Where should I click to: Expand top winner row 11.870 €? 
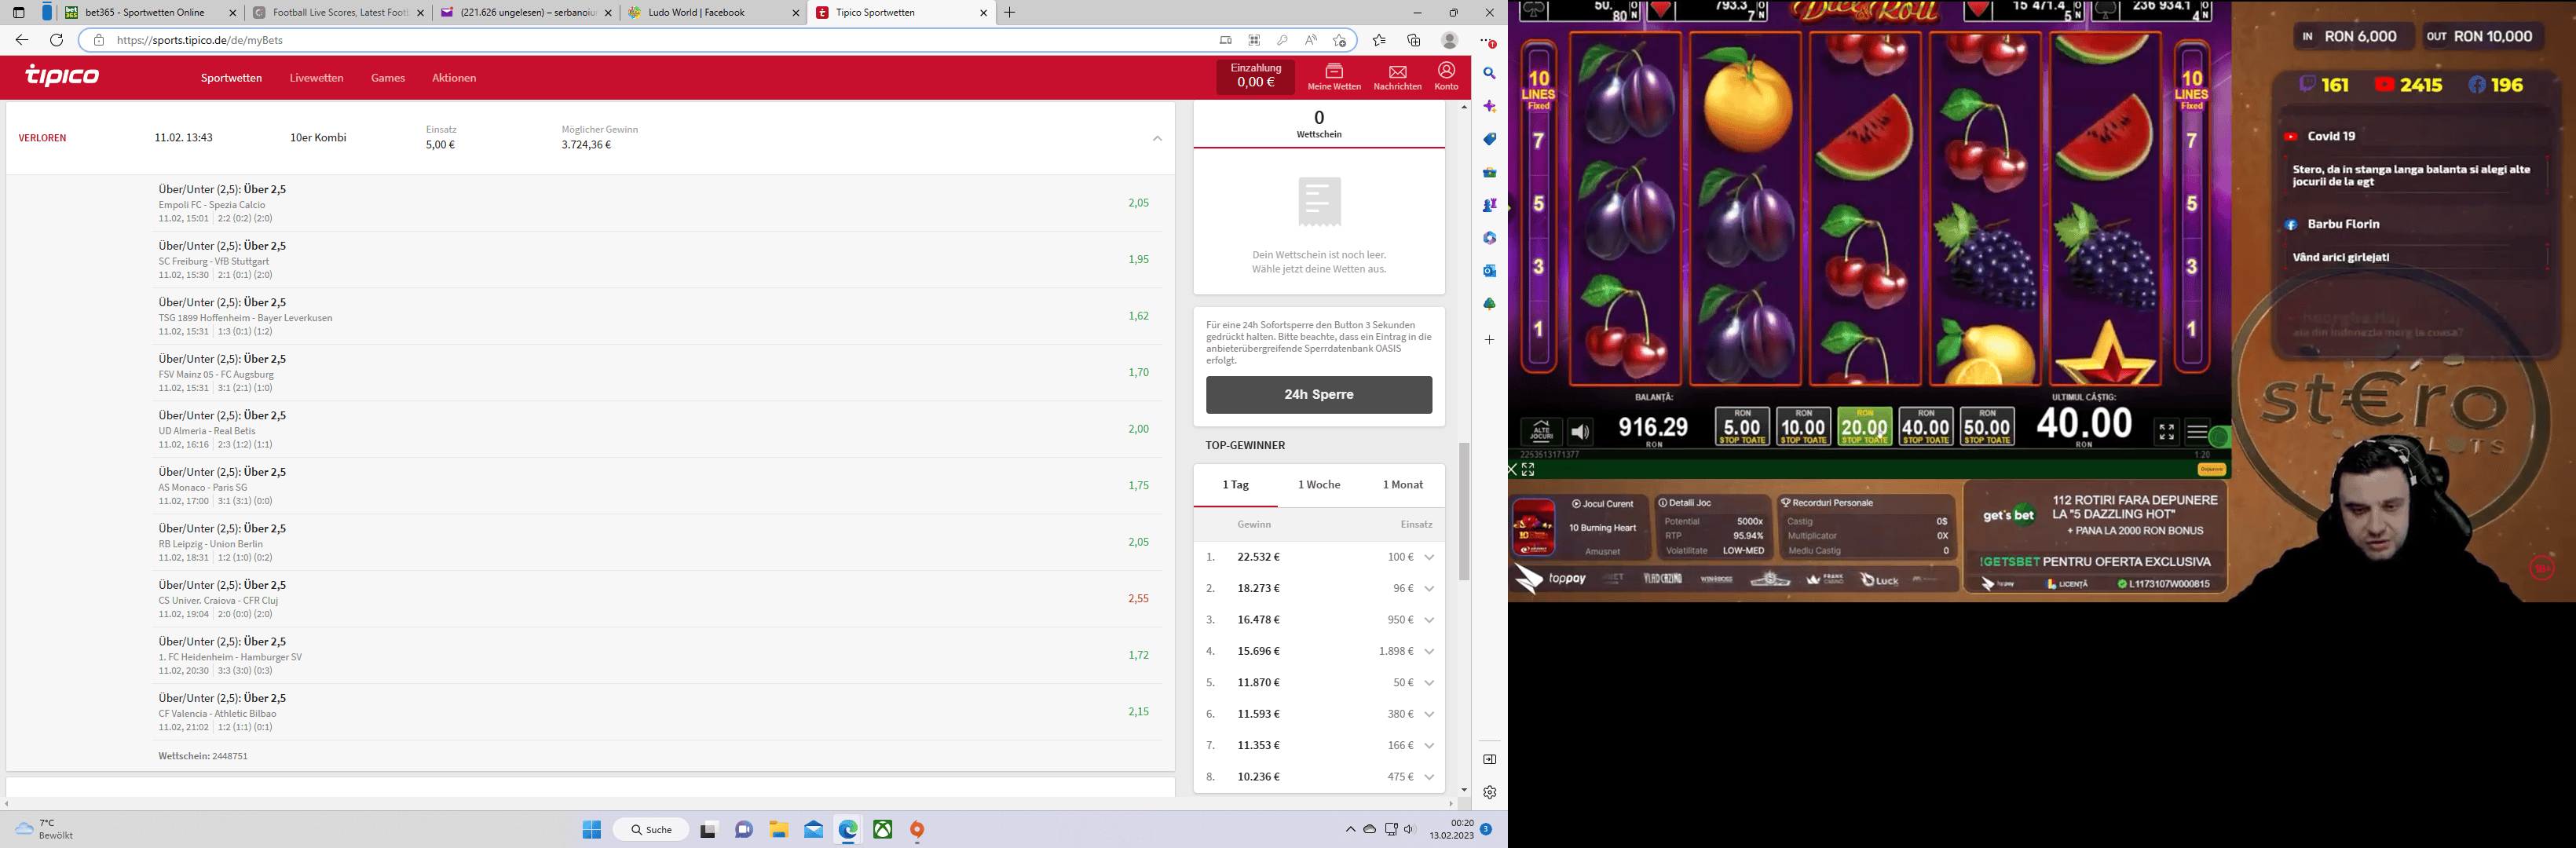[x=1429, y=682]
